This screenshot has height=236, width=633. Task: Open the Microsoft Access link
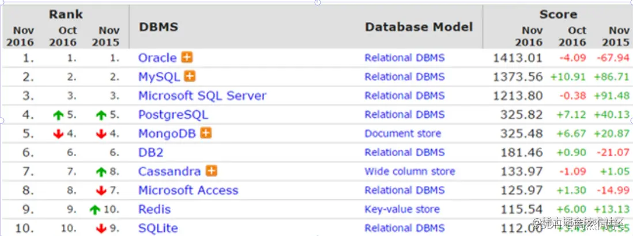[188, 190]
